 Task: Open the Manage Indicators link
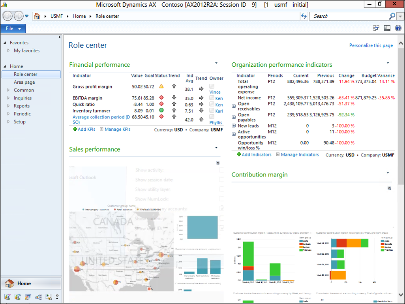click(x=299, y=155)
